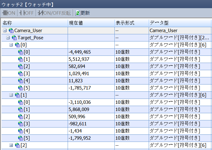This screenshot has height=150, width=212.
Task: Select the current value 5,512,937 cell
Action: coord(90,59)
